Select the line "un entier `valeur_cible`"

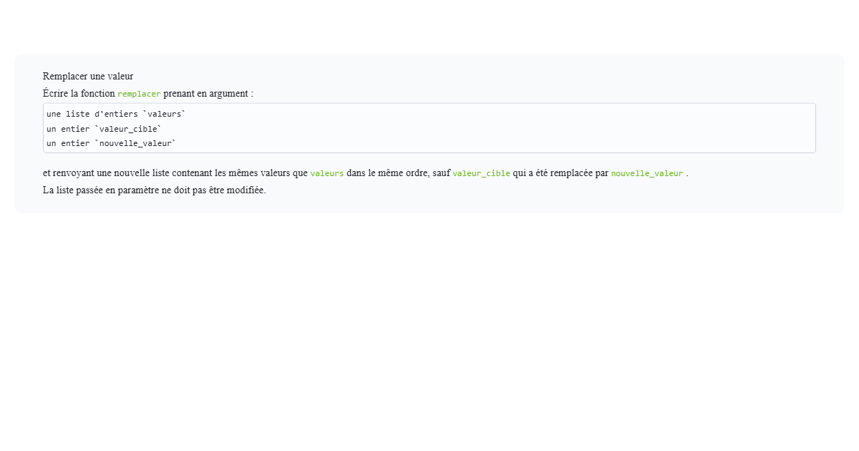click(x=103, y=129)
